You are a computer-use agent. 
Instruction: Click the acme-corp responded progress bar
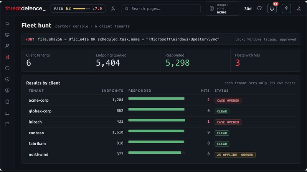tap(157, 99)
